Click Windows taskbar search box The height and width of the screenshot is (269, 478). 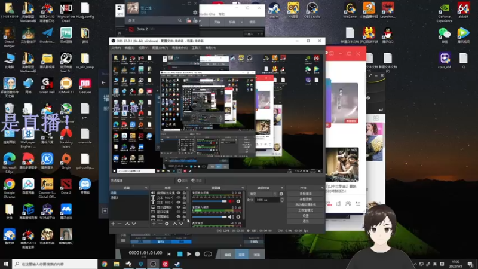click(x=55, y=264)
